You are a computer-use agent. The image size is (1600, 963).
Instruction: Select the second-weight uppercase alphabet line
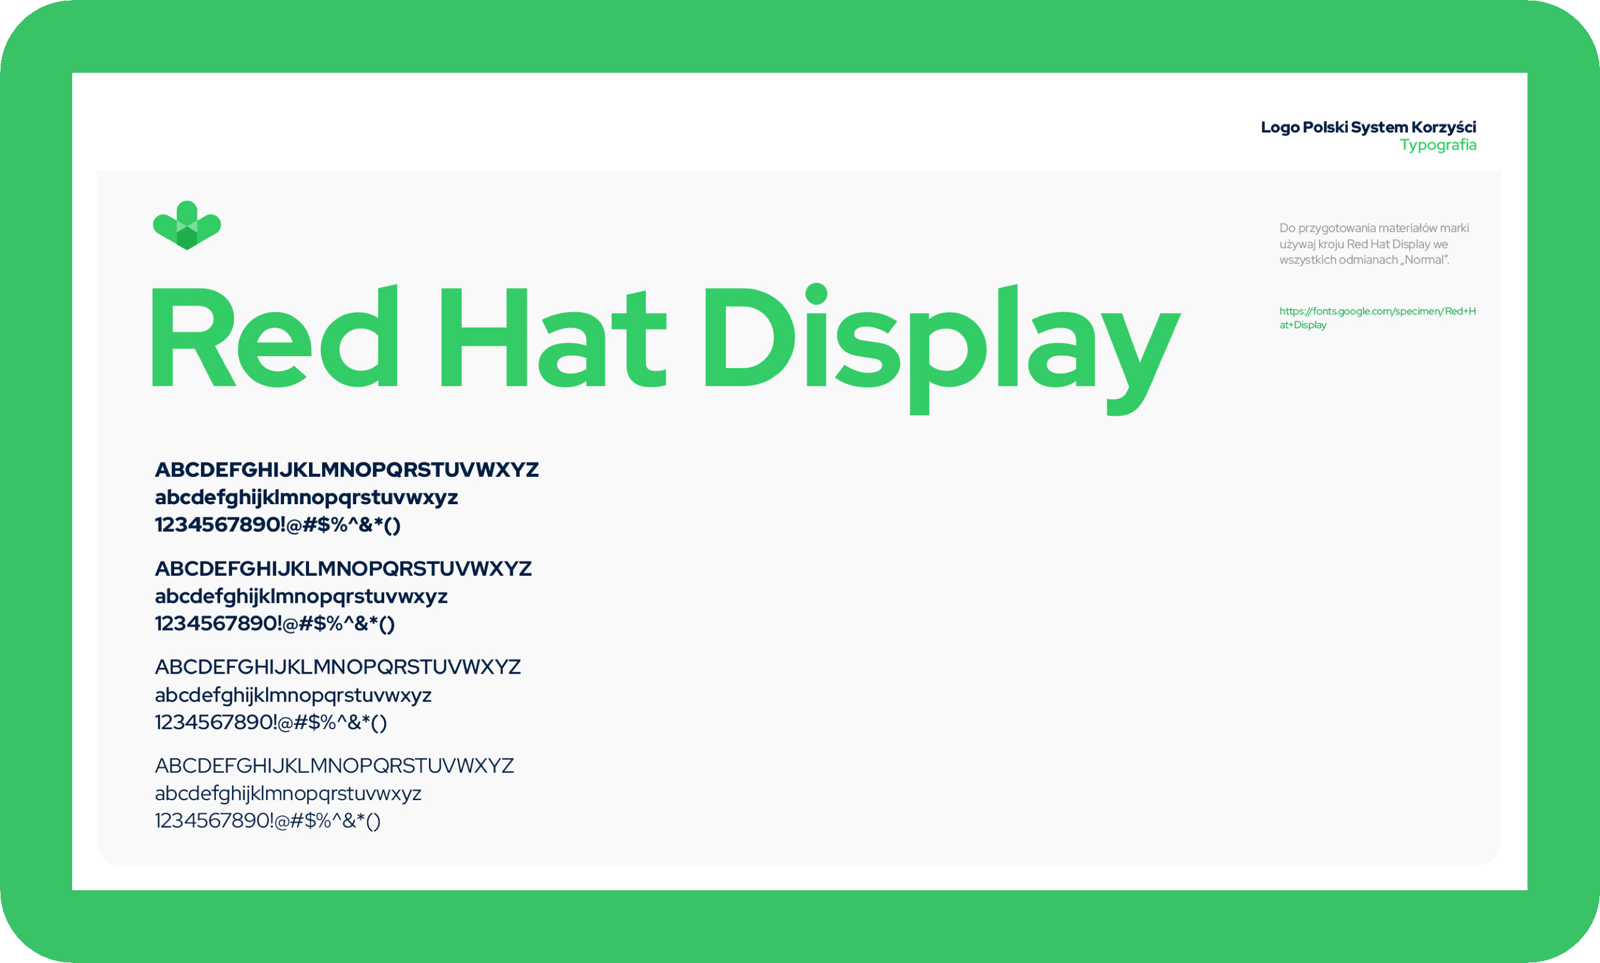(x=342, y=569)
